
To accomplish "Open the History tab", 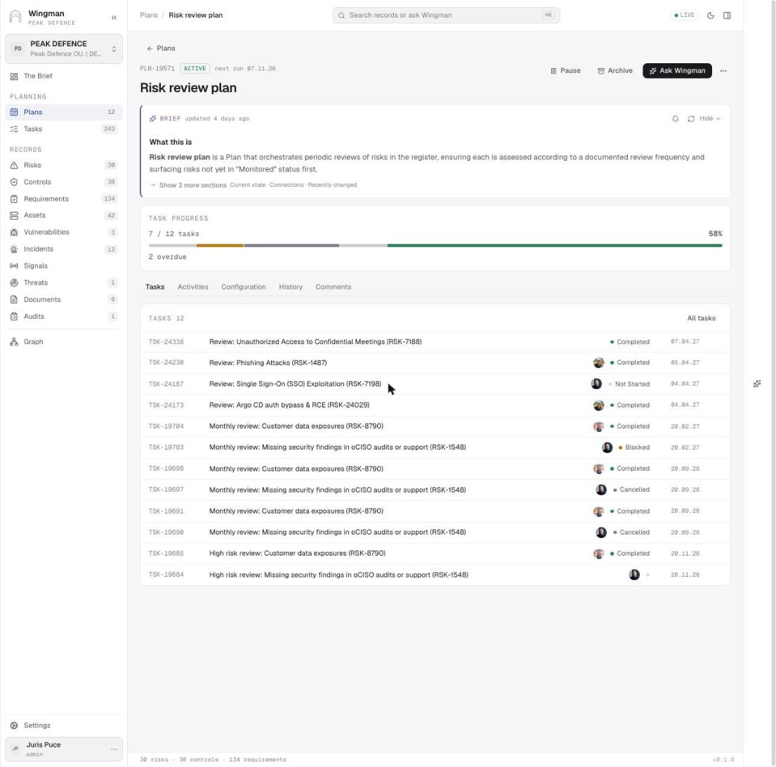I will (291, 287).
